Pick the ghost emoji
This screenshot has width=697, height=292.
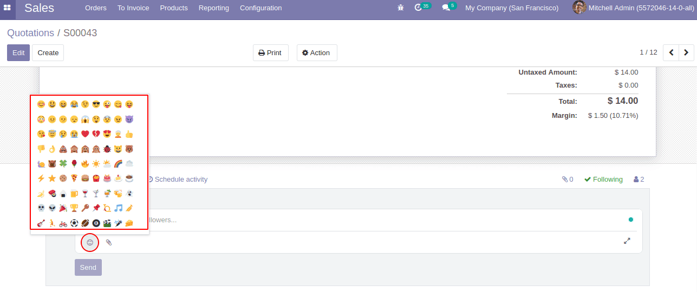point(129,193)
